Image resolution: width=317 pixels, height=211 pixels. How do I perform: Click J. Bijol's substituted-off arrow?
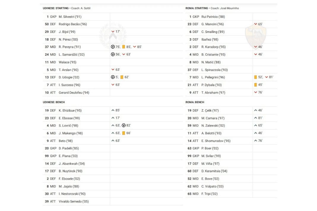[113, 32]
